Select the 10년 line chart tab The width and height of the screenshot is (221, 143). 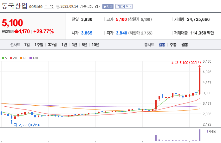(x=95, y=45)
